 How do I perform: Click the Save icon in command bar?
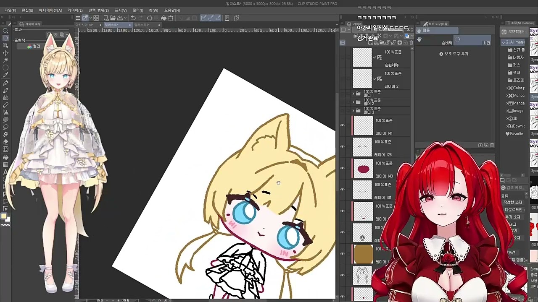120,18
